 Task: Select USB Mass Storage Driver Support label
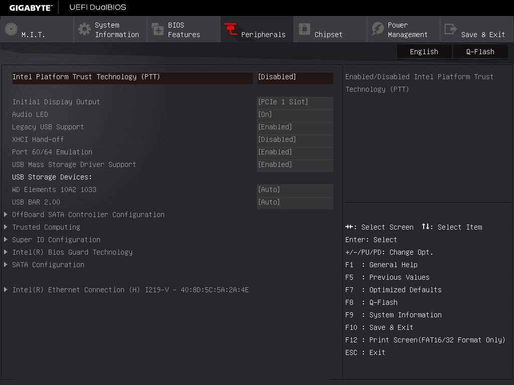tap(74, 164)
